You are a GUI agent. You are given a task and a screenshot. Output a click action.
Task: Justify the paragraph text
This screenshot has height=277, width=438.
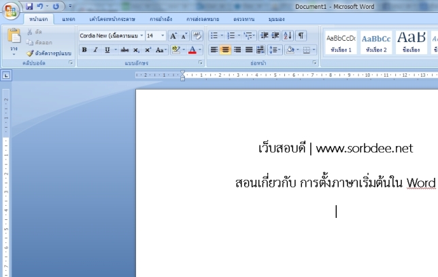(x=249, y=50)
